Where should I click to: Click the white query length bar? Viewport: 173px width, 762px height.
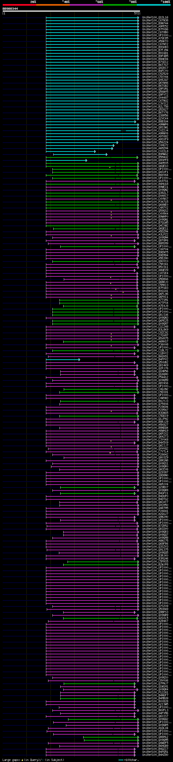71,11
